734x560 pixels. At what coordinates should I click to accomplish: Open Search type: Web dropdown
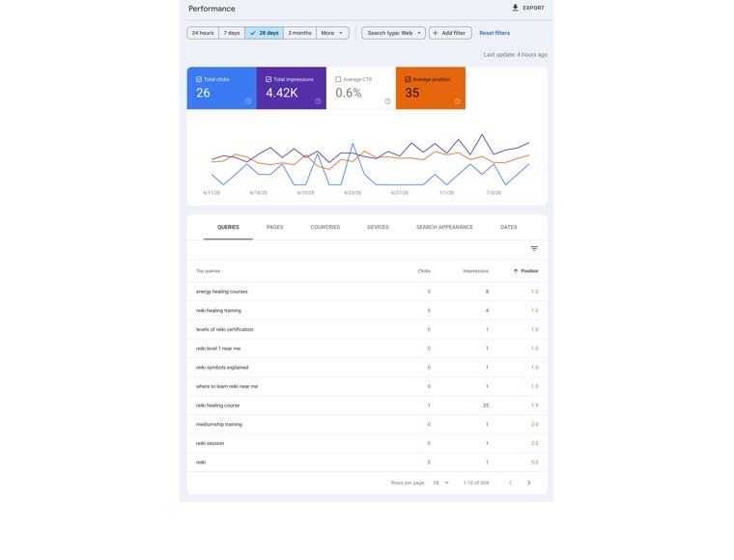pyautogui.click(x=393, y=33)
